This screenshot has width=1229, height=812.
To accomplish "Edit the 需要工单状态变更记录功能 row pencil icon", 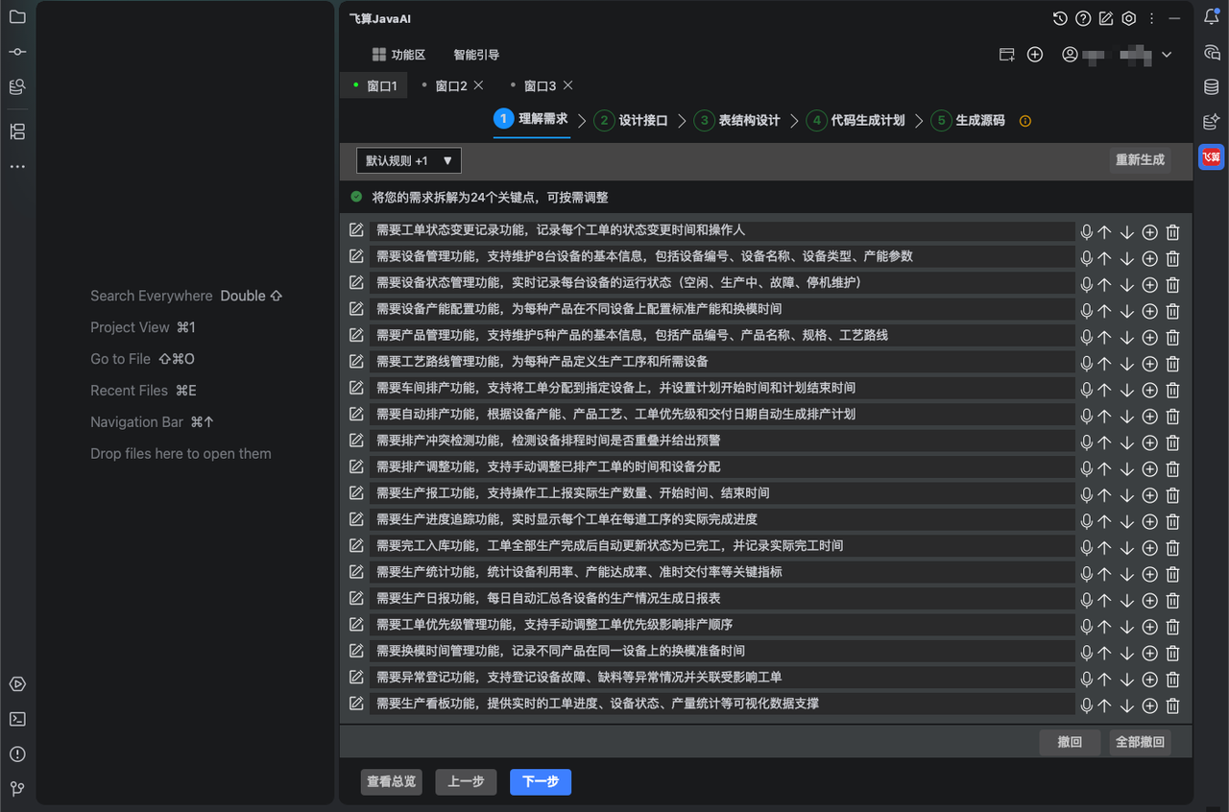I will [356, 230].
